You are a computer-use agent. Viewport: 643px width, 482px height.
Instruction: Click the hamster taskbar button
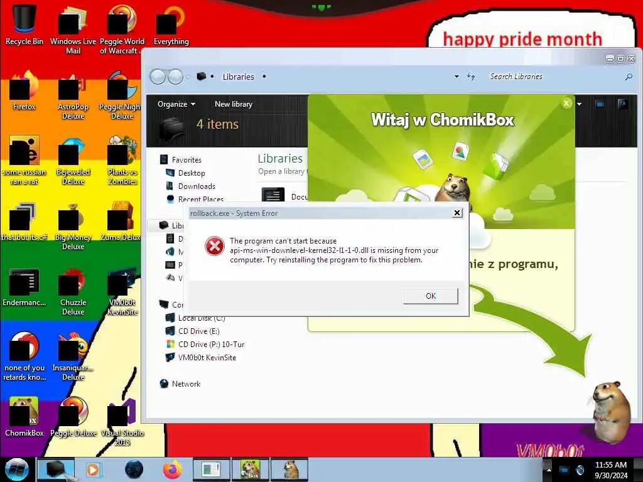[289, 469]
